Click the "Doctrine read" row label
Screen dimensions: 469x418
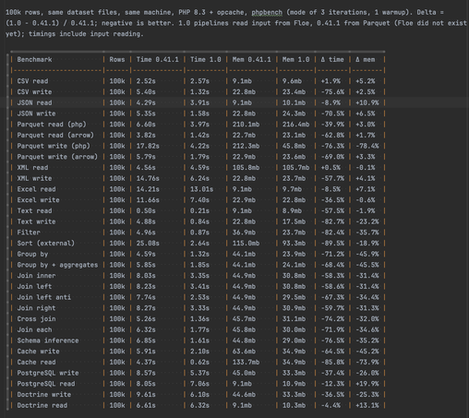coord(42,405)
